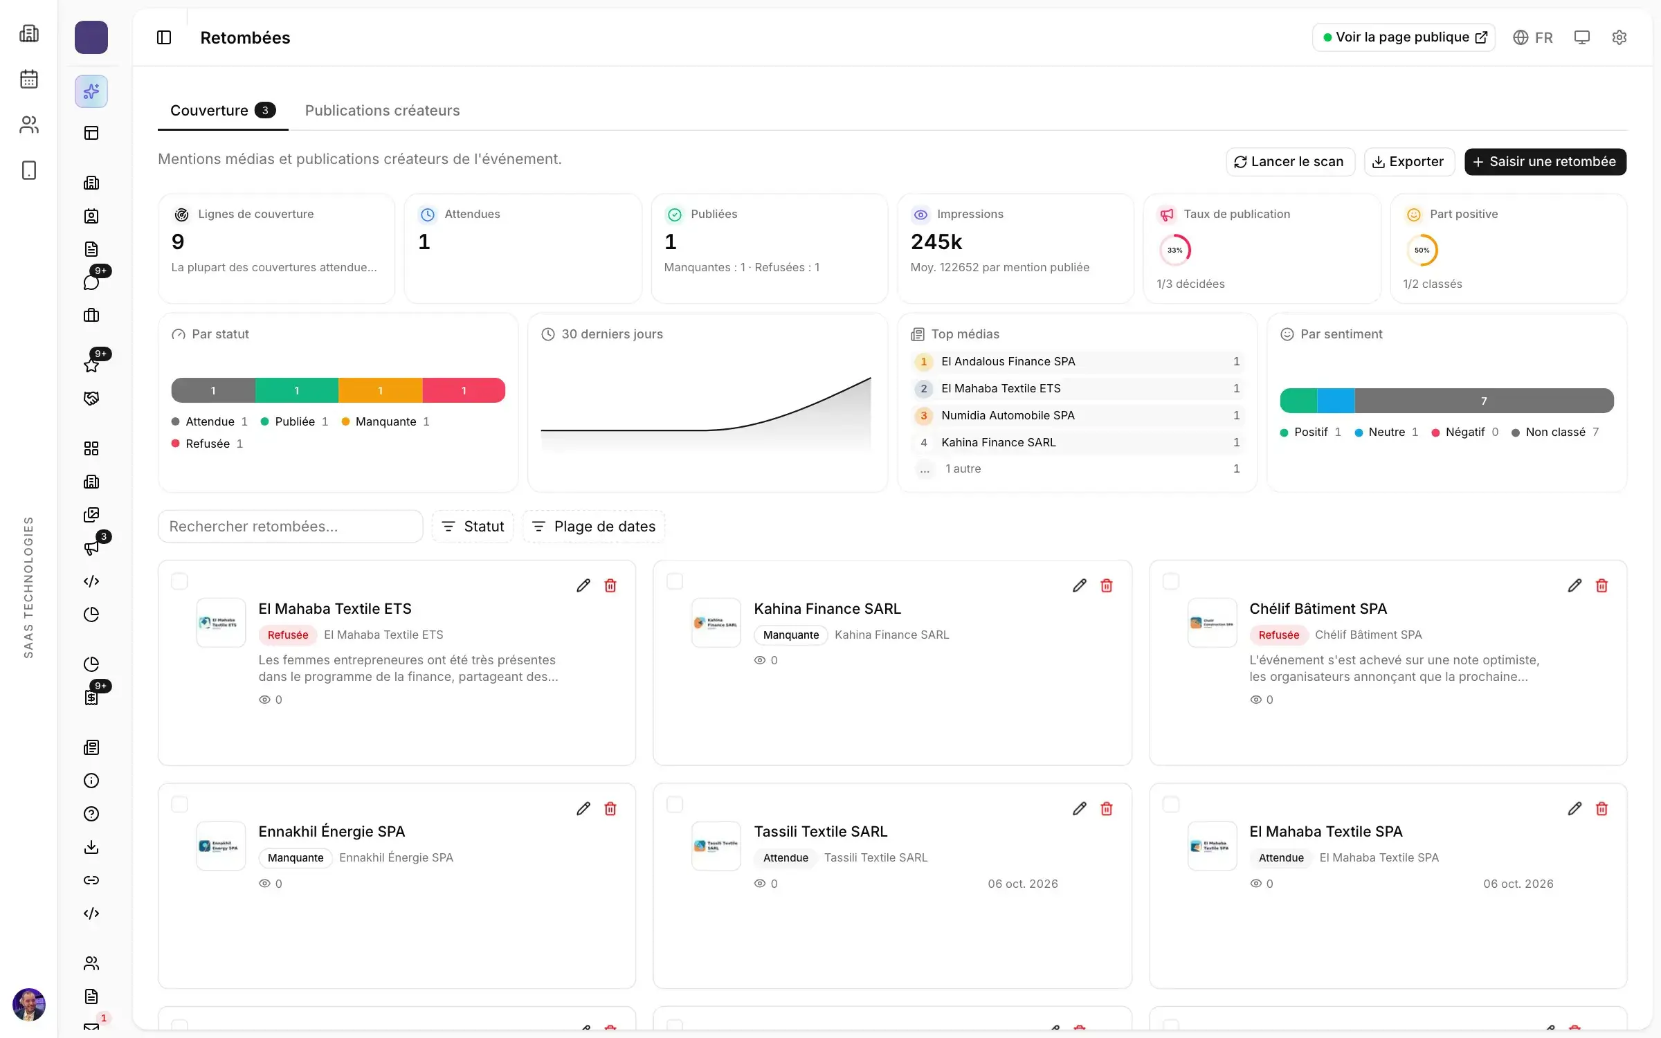
Task: Focus the Rechercher retombées search field
Action: tap(291, 527)
